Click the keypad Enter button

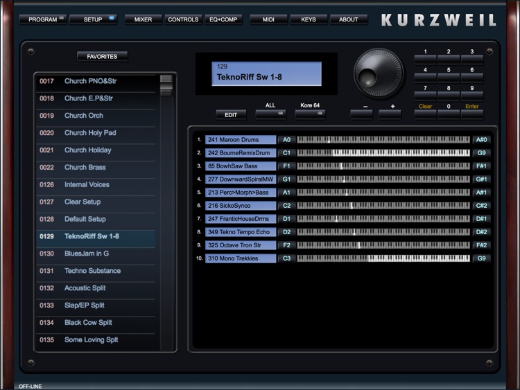click(472, 114)
